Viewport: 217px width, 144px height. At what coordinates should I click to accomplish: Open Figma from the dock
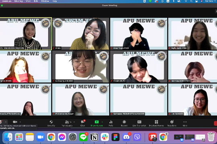coord(115,137)
